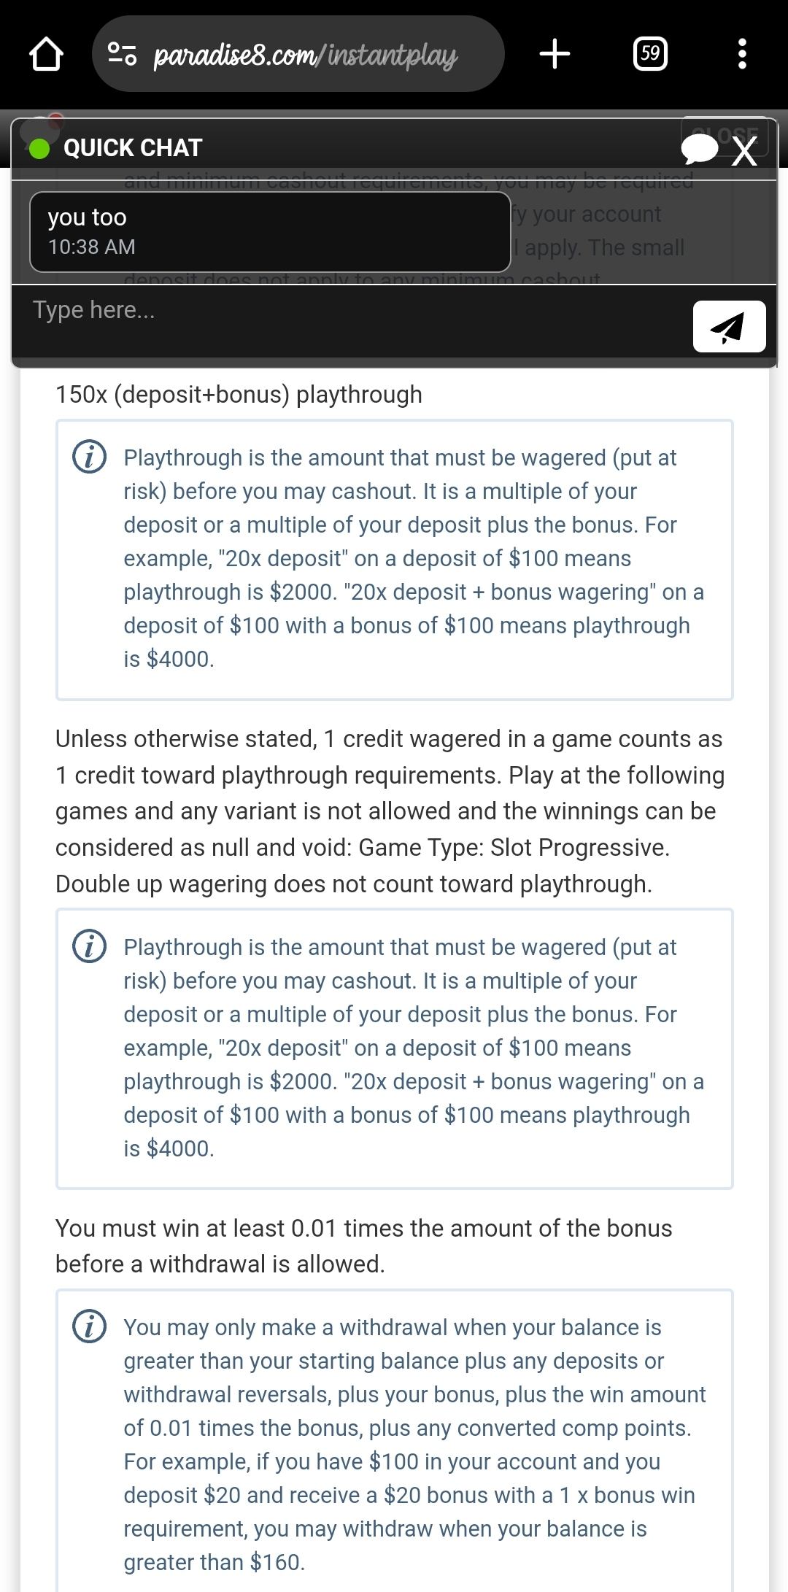Image resolution: width=788 pixels, height=1592 pixels.
Task: Click 'You must win at least 0.01' paragraph
Action: (363, 1245)
